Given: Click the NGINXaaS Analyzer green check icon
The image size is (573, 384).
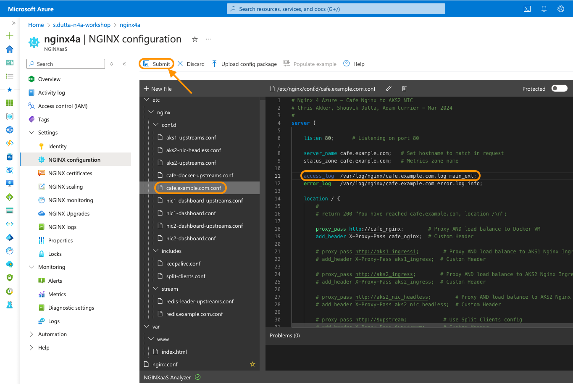Looking at the screenshot, I should tap(198, 377).
